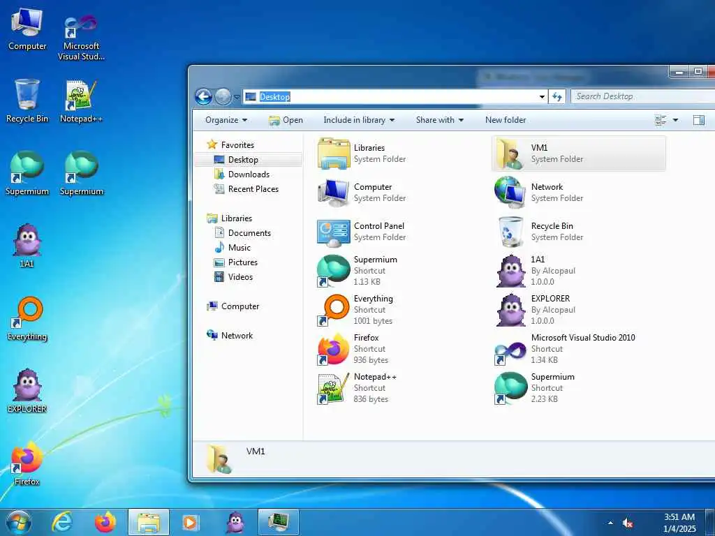Viewport: 715px width, 536px height.
Task: Select Recycle Bin item in file list
Action: [x=578, y=232]
